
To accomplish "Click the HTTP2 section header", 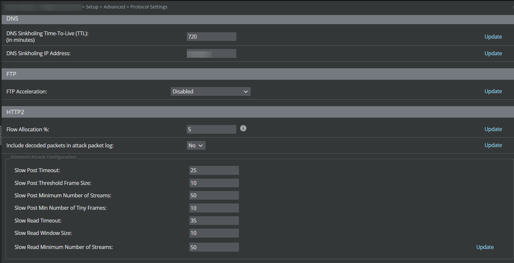I will (258, 112).
